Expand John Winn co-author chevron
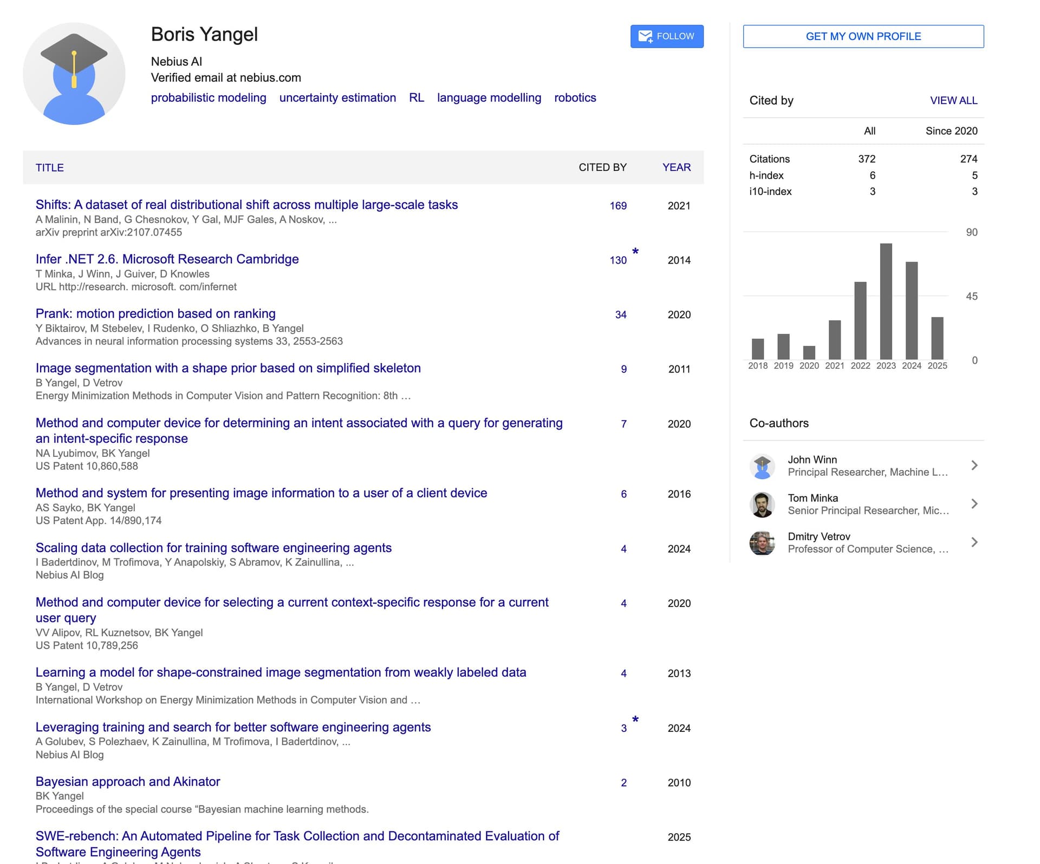Screen dimensions: 1040x864 pyautogui.click(x=974, y=466)
